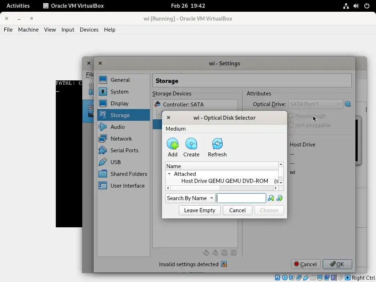Viewport: 376px width, 282px height.
Task: Click the recording status bar icon
Action: (326, 278)
